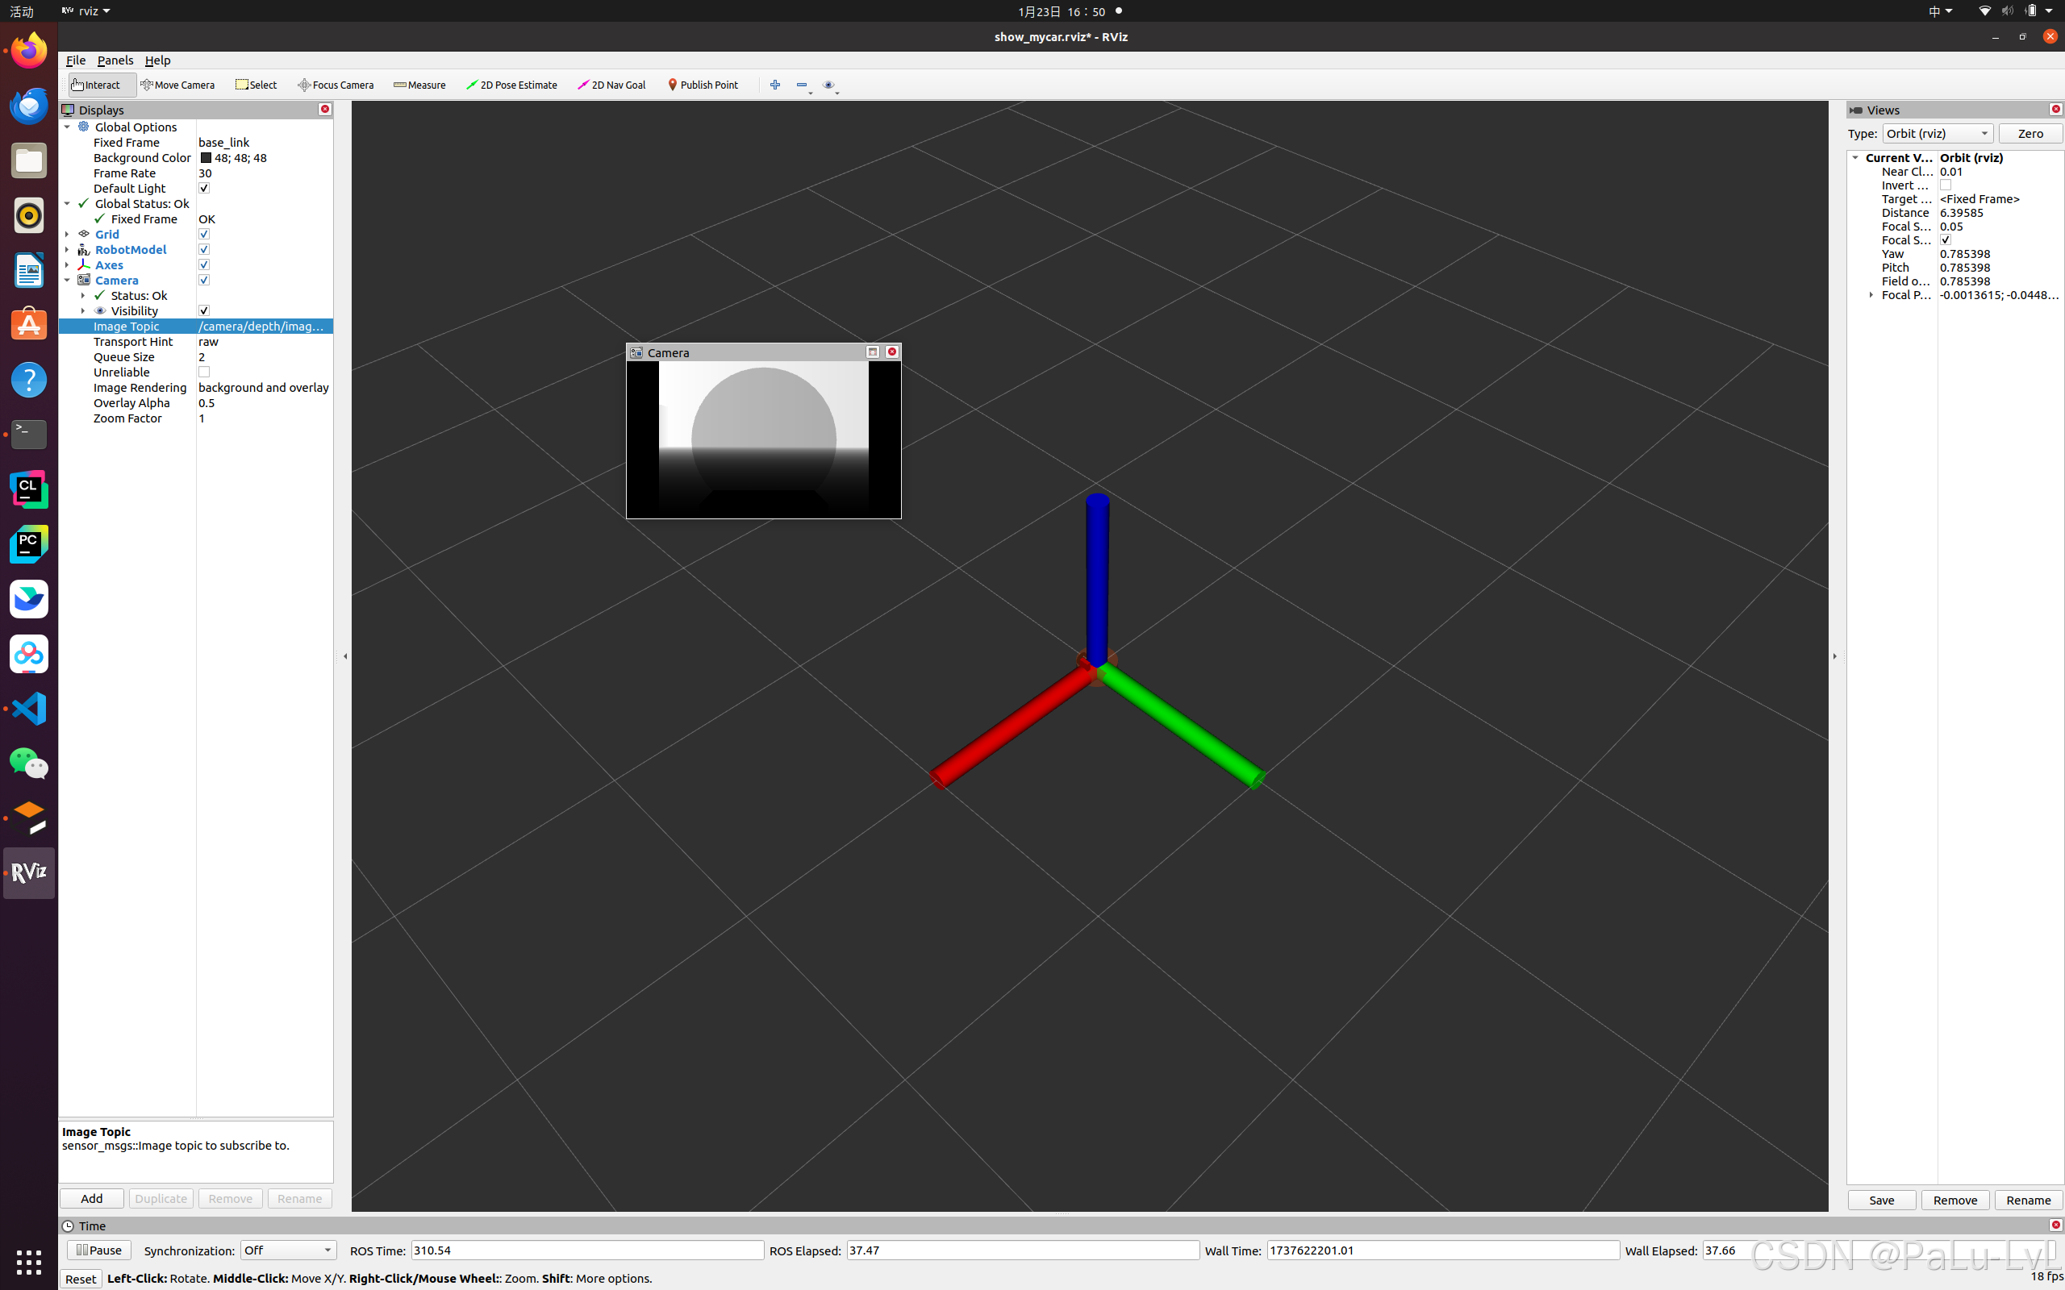Viewport: 2065px width, 1290px height.
Task: Open the File menu
Action: (75, 60)
